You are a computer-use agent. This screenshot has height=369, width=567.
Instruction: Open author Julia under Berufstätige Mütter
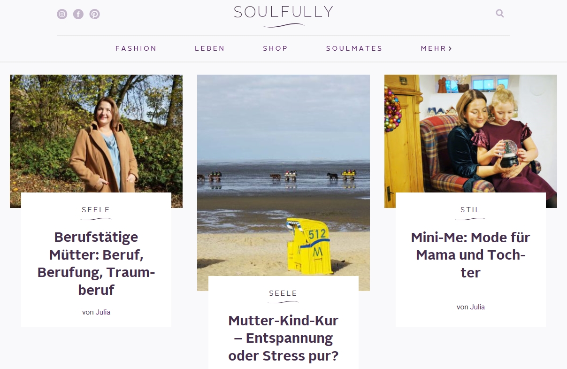click(x=103, y=312)
